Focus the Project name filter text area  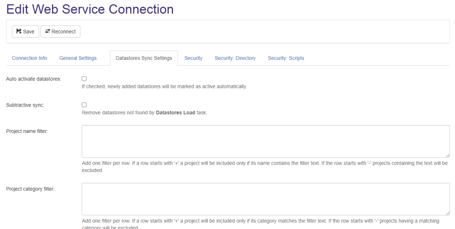tap(265, 141)
